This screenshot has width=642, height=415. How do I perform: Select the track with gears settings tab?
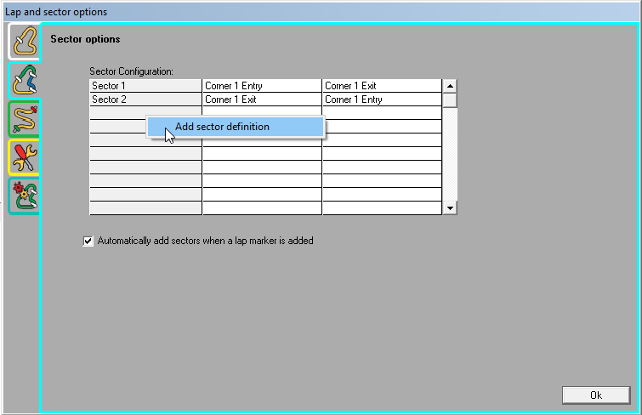[x=23, y=196]
